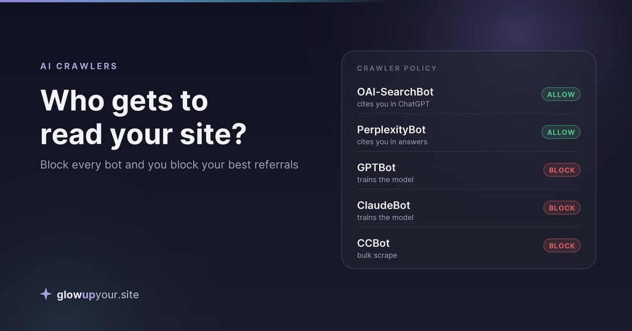Click the BLOCK badge for CCBot

click(562, 246)
